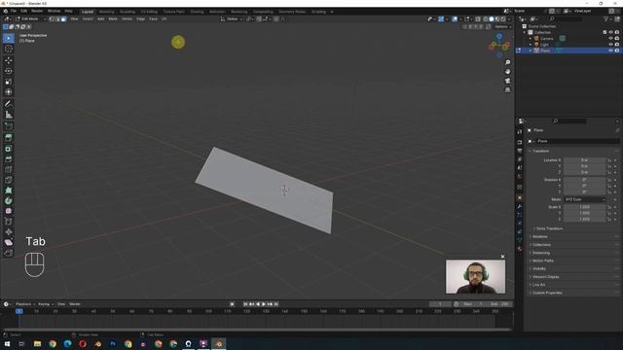Select the Poly Build tool
The width and height of the screenshot is (623, 350).
[9, 191]
